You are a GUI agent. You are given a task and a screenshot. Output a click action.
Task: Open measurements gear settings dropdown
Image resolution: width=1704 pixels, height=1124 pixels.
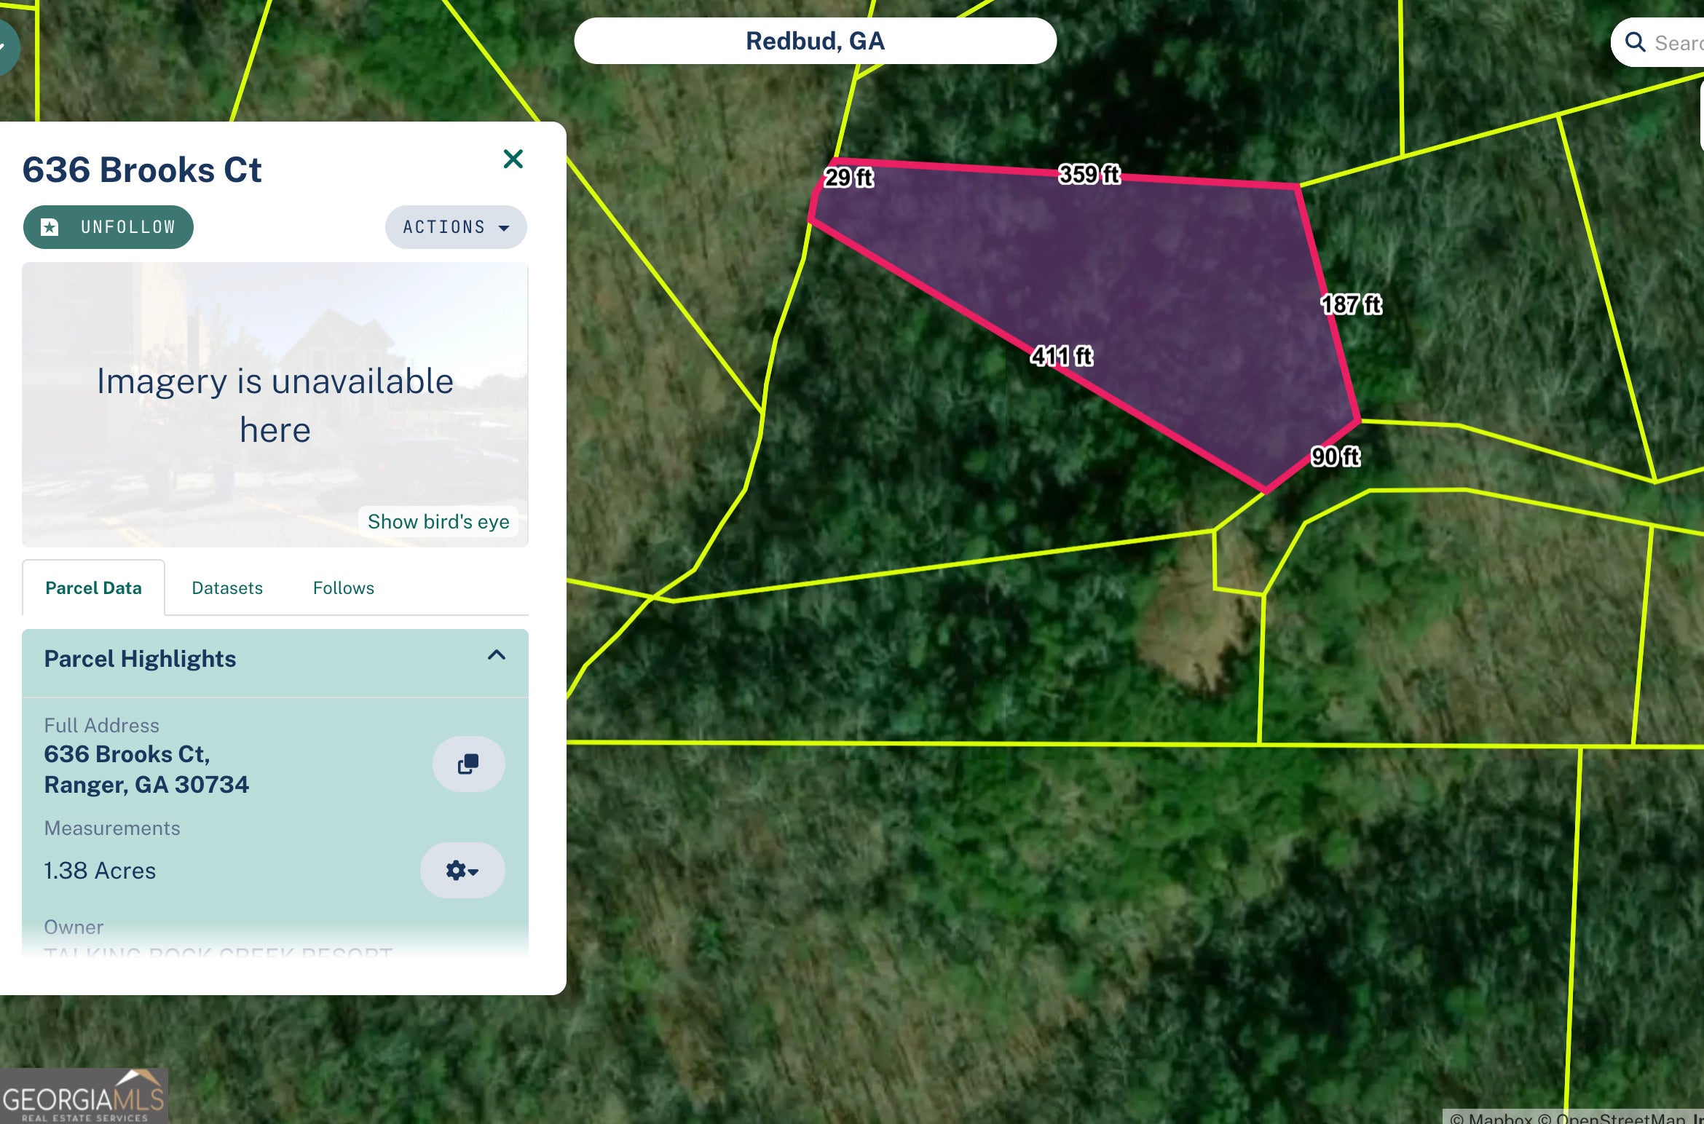462,870
